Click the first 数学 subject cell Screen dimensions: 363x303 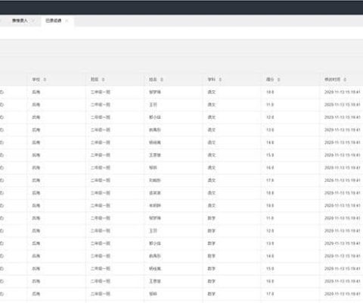(x=212, y=218)
